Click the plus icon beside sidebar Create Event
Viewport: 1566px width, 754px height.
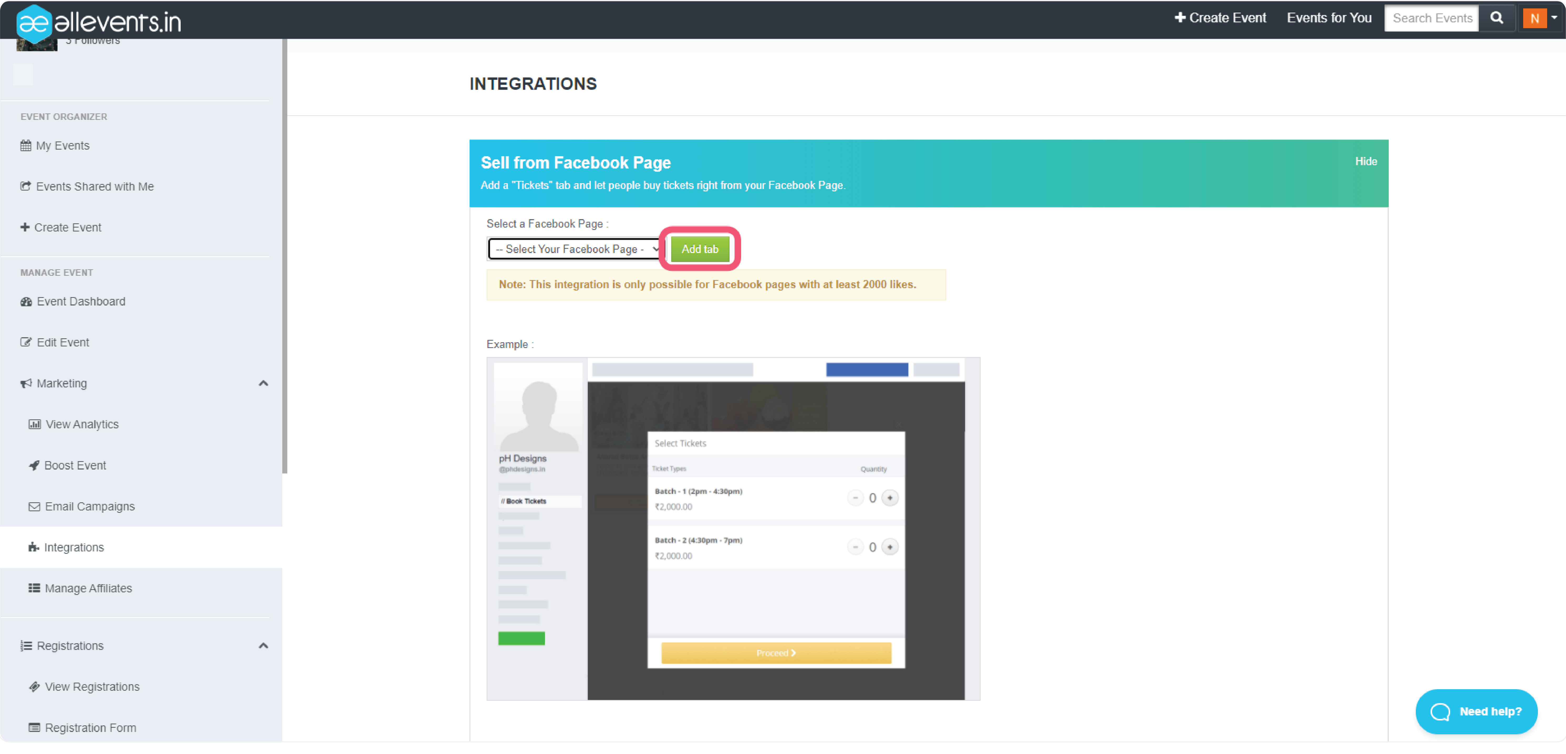pos(25,227)
